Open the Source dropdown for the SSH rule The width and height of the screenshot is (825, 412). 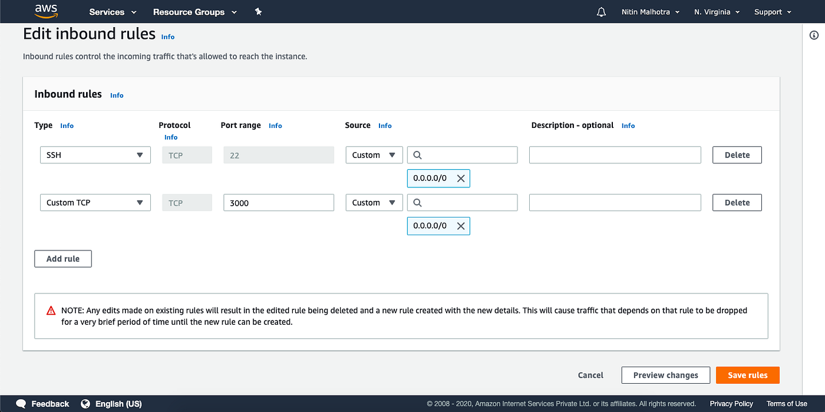tap(374, 154)
